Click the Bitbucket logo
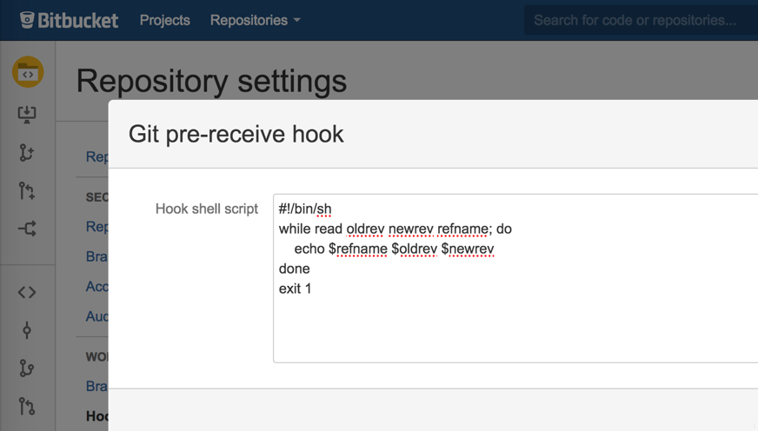758x431 pixels. point(69,20)
